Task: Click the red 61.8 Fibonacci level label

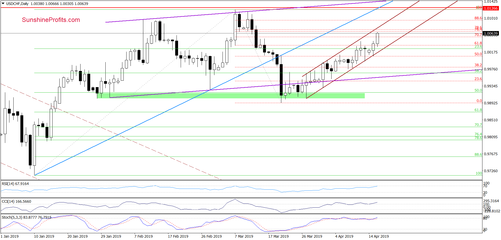Action: (478, 43)
